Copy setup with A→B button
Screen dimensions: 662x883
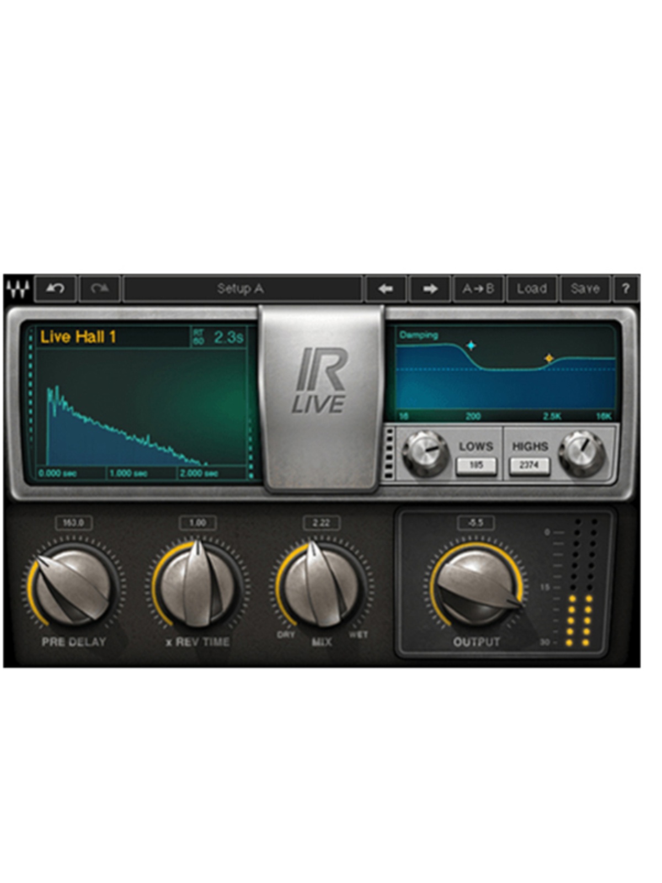coord(478,289)
